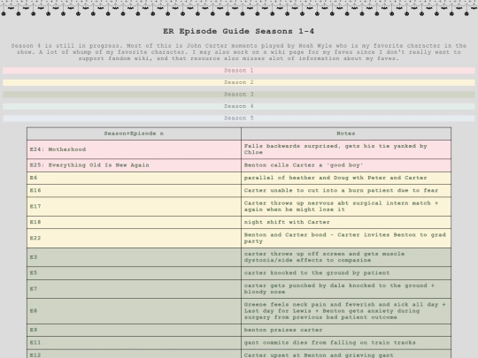Viewport: 478px width, 358px height.
Task: Select the E5 episode cell
Action: pyautogui.click(x=134, y=273)
